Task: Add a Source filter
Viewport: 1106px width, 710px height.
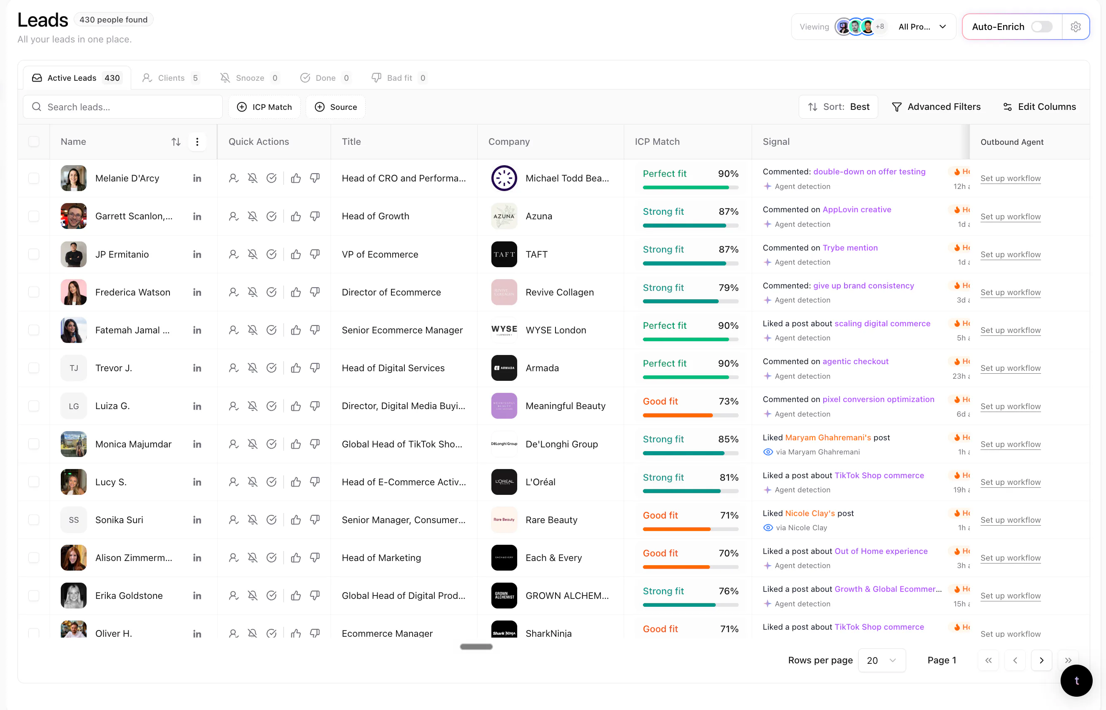Action: point(335,107)
